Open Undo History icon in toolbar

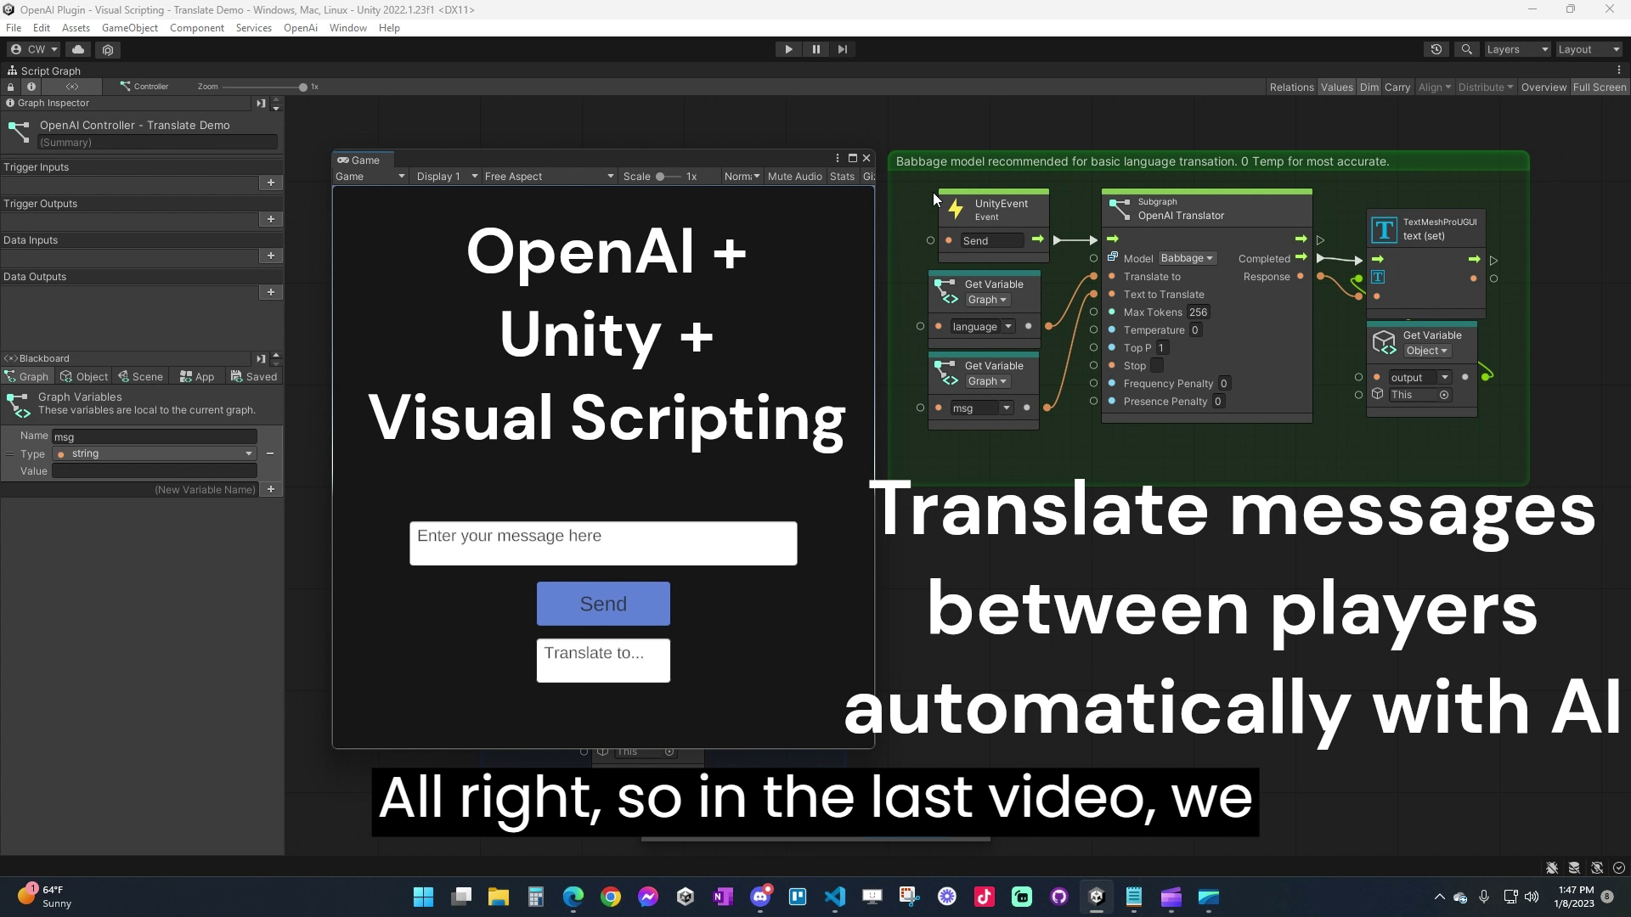coord(1436,49)
